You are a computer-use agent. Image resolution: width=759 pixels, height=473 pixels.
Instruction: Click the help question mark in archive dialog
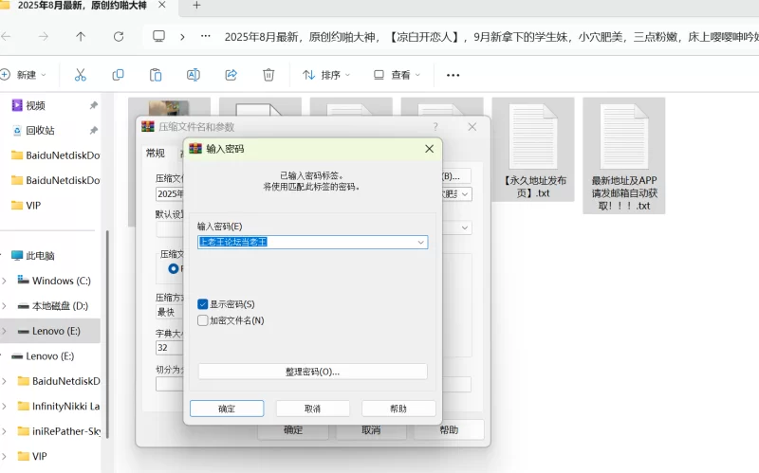435,127
